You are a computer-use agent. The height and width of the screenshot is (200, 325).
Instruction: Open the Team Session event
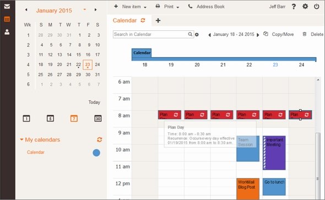[x=248, y=149]
